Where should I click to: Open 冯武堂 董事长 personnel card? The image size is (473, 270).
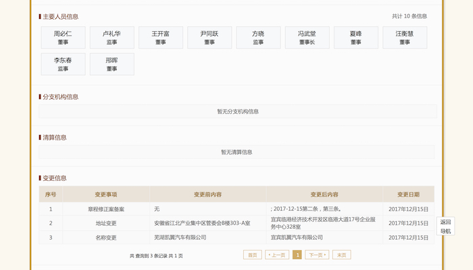pos(307,37)
